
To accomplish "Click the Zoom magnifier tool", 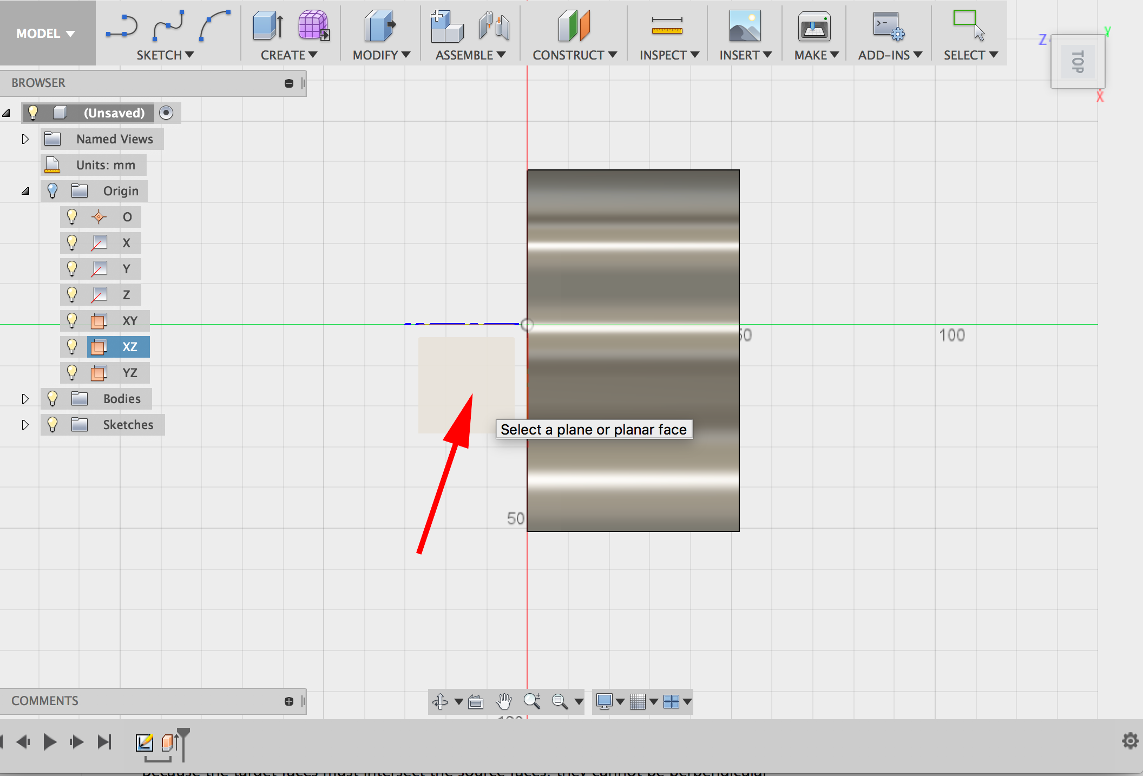I will point(532,701).
